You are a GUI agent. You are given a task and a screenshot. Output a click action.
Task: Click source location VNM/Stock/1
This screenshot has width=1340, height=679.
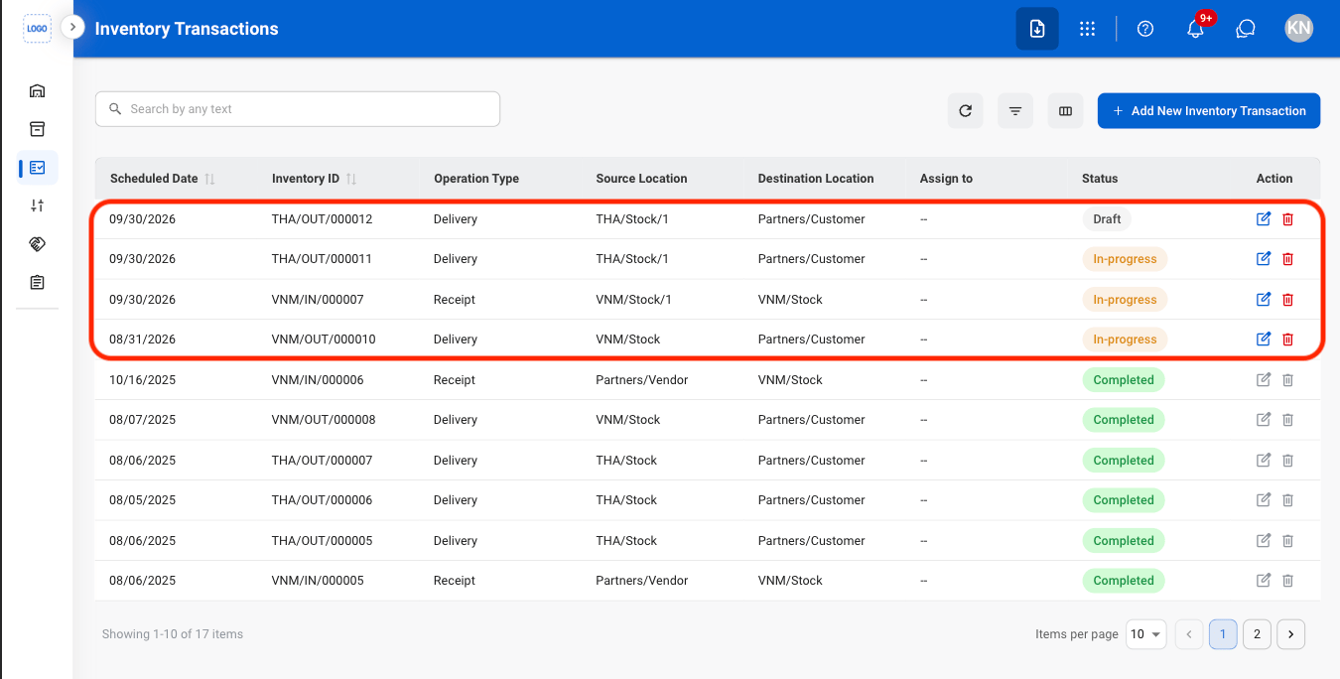633,299
